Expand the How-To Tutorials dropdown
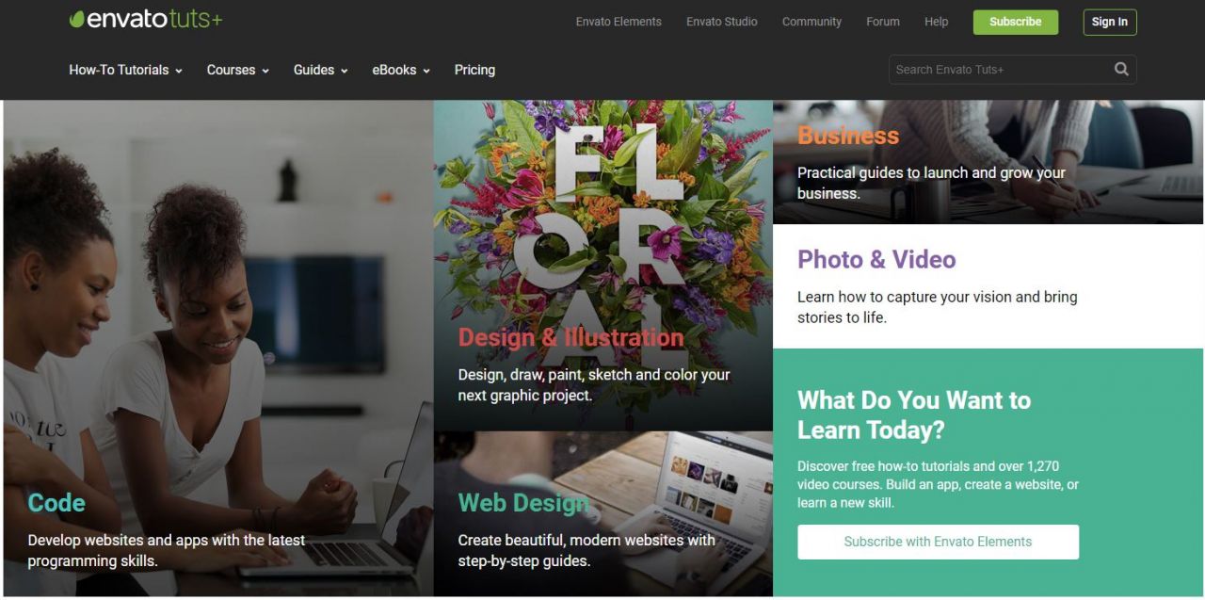1205x600 pixels. pos(125,70)
